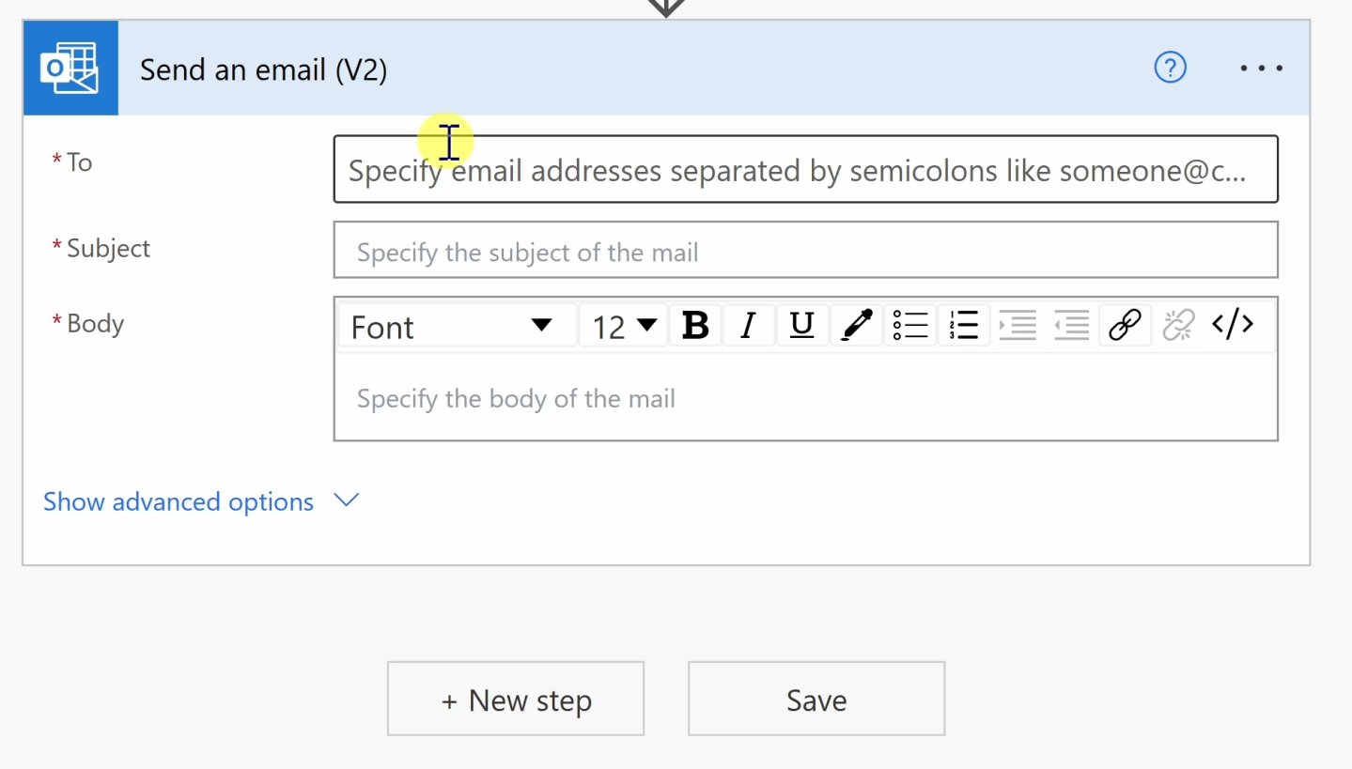Click the New step button
Viewport: 1352px width, 769px height.
tap(516, 699)
